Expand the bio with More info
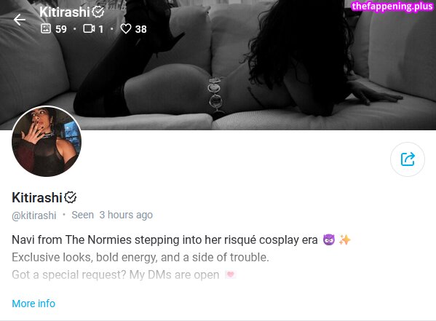 point(33,304)
